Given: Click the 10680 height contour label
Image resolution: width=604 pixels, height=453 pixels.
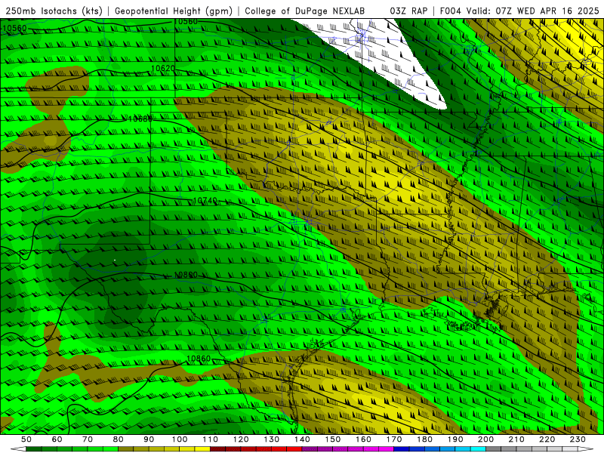Looking at the screenshot, I should pyautogui.click(x=140, y=119).
